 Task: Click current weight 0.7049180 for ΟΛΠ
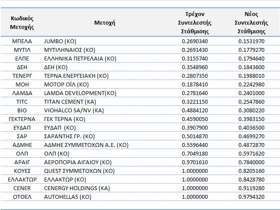pyautogui.click(x=195, y=153)
